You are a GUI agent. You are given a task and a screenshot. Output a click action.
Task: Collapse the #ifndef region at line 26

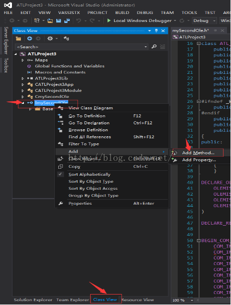[199, 101]
